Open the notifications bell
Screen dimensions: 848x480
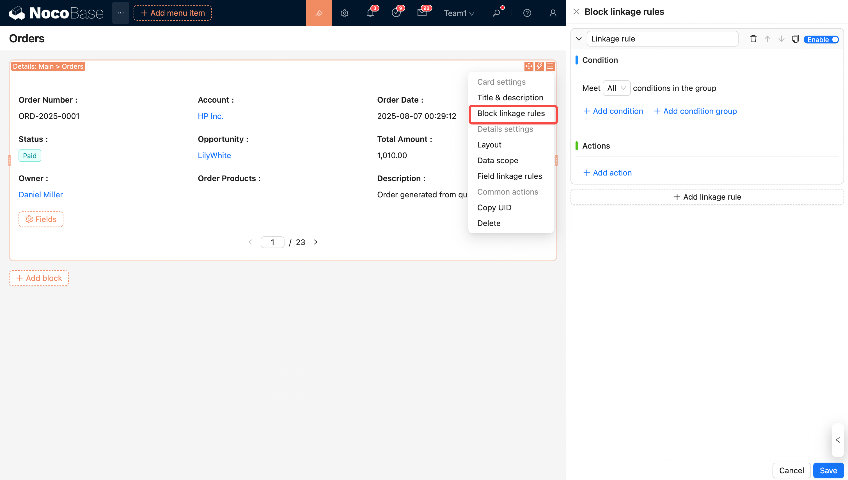(x=370, y=13)
